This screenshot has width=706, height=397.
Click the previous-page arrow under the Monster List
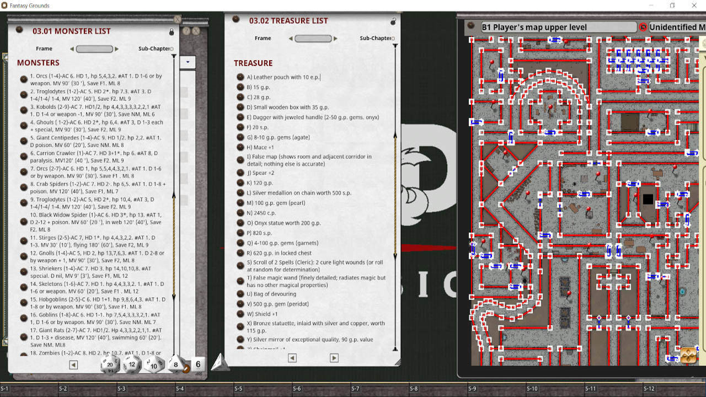[72, 364]
